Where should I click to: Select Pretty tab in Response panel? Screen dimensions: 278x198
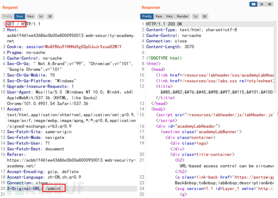pyautogui.click(x=147, y=17)
